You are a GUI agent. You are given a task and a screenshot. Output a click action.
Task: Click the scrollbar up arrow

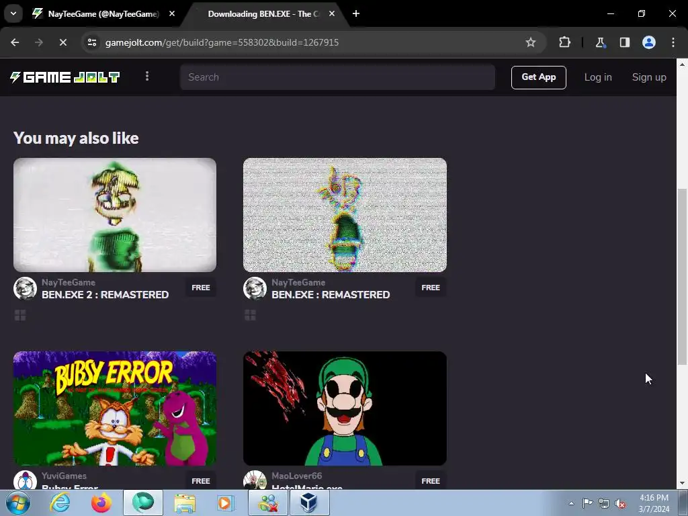(682, 64)
